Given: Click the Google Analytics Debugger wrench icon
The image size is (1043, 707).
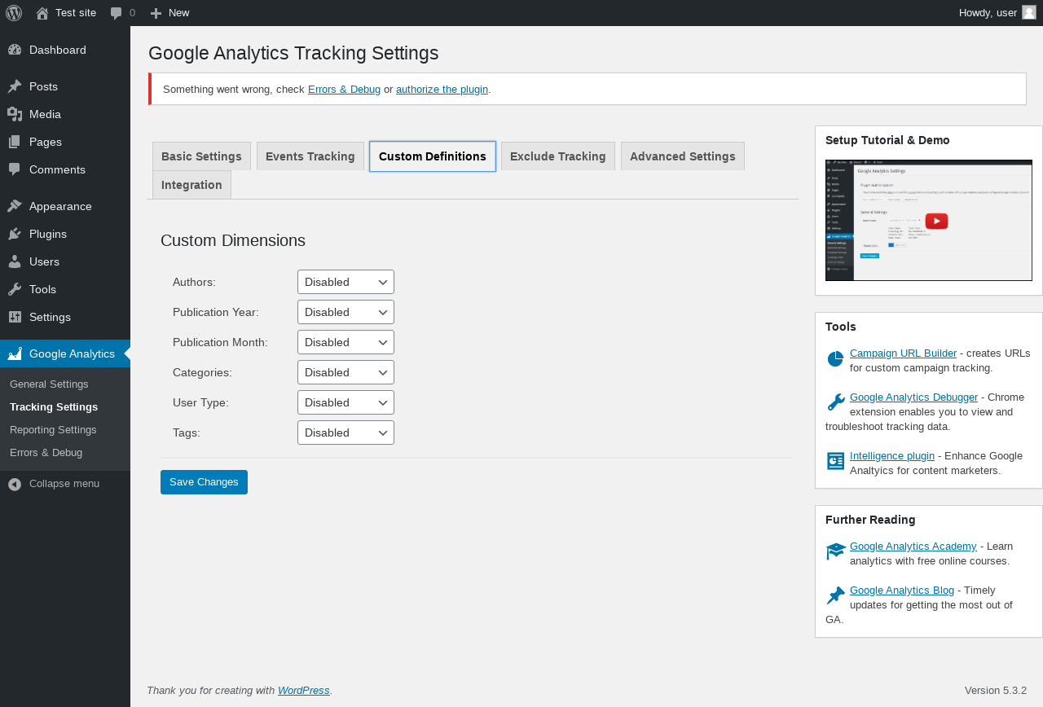Looking at the screenshot, I should coord(835,402).
